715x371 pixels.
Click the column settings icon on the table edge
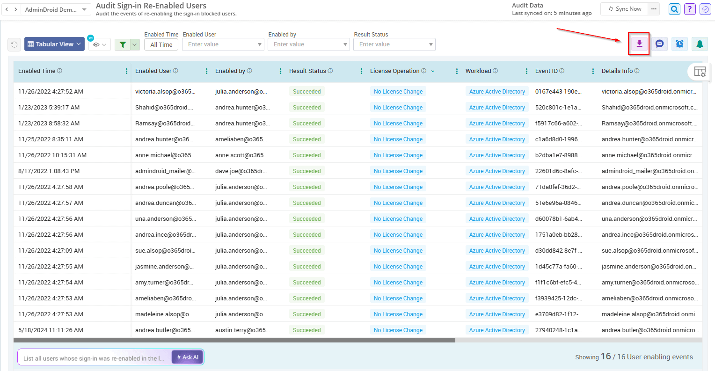(x=701, y=71)
